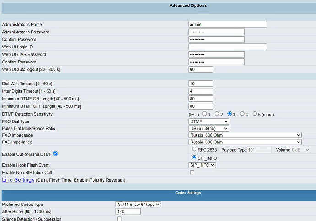Image resolution: width=316 pixels, height=221 pixels.
Task: Click the Codec Settings heading
Action: click(x=188, y=193)
